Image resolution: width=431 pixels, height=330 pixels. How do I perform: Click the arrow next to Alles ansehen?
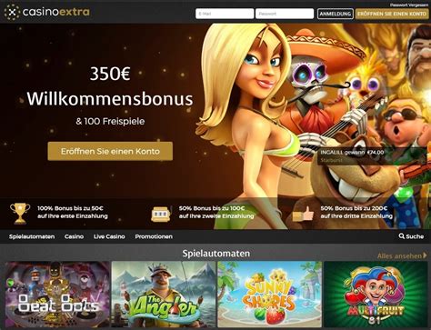click(x=425, y=255)
